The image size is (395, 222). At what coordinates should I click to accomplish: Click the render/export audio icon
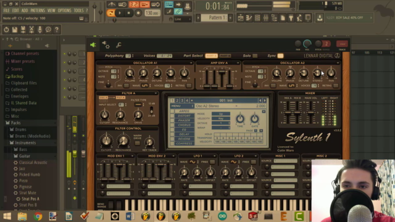click(23, 30)
